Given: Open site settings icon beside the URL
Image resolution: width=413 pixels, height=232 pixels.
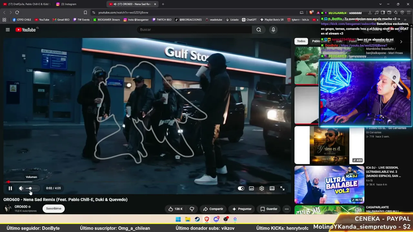Looking at the screenshot, I should pyautogui.click(x=94, y=13).
